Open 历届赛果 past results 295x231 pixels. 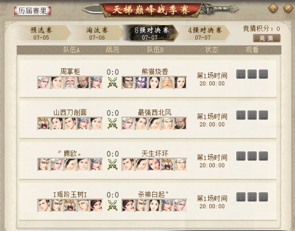pos(32,10)
